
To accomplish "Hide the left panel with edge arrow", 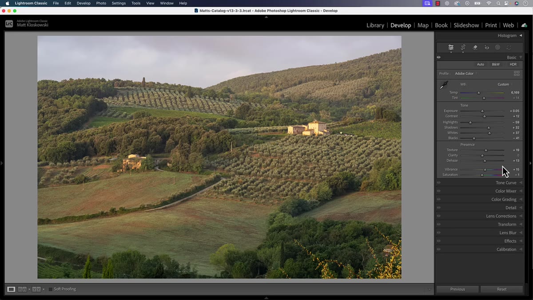I will [x=2, y=163].
